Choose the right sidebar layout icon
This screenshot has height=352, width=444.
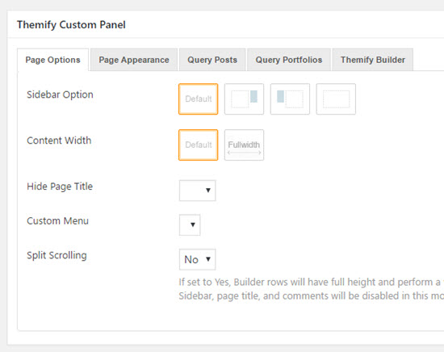[x=244, y=98]
